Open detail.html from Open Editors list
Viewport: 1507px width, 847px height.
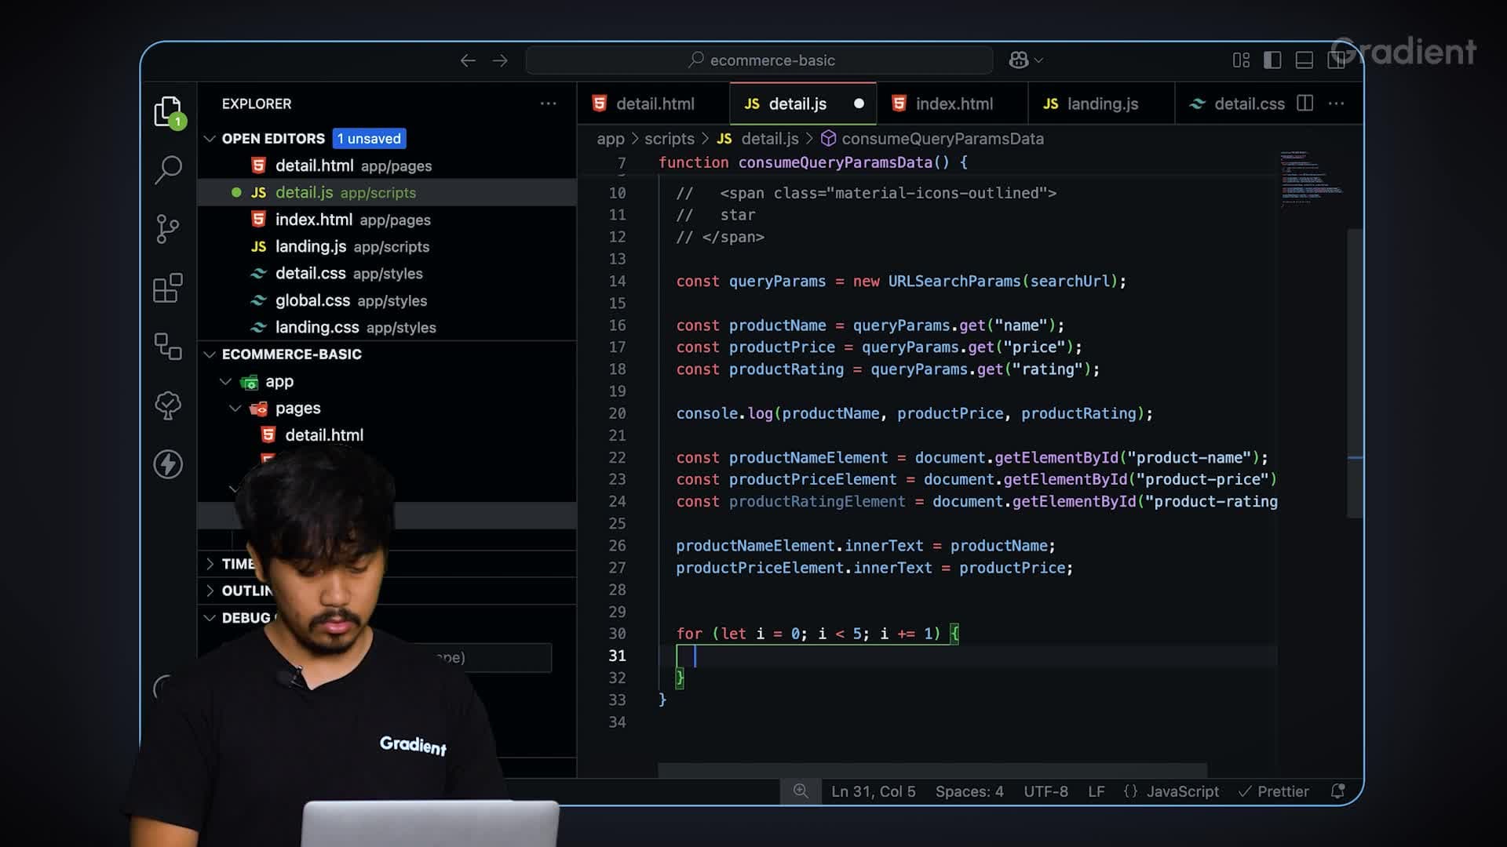coord(387,165)
